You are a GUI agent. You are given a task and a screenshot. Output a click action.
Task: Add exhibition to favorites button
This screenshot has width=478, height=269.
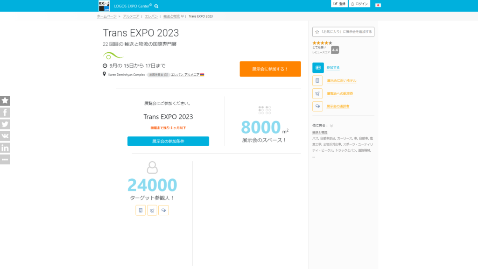tap(343, 32)
